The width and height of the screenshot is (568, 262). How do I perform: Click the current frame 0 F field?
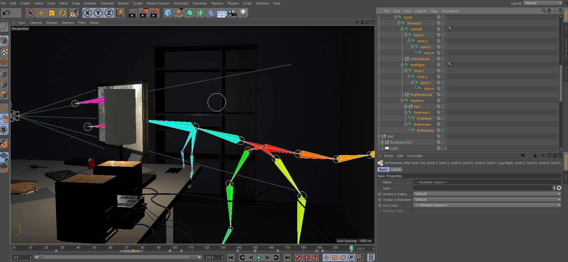click(x=22, y=257)
